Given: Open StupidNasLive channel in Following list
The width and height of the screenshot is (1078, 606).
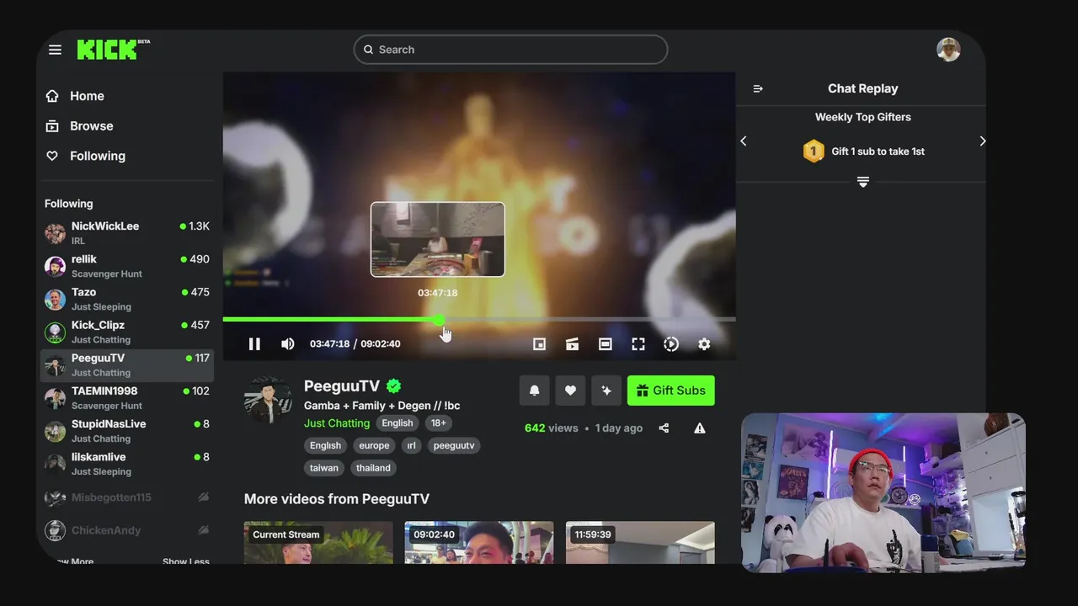Looking at the screenshot, I should pyautogui.click(x=126, y=431).
